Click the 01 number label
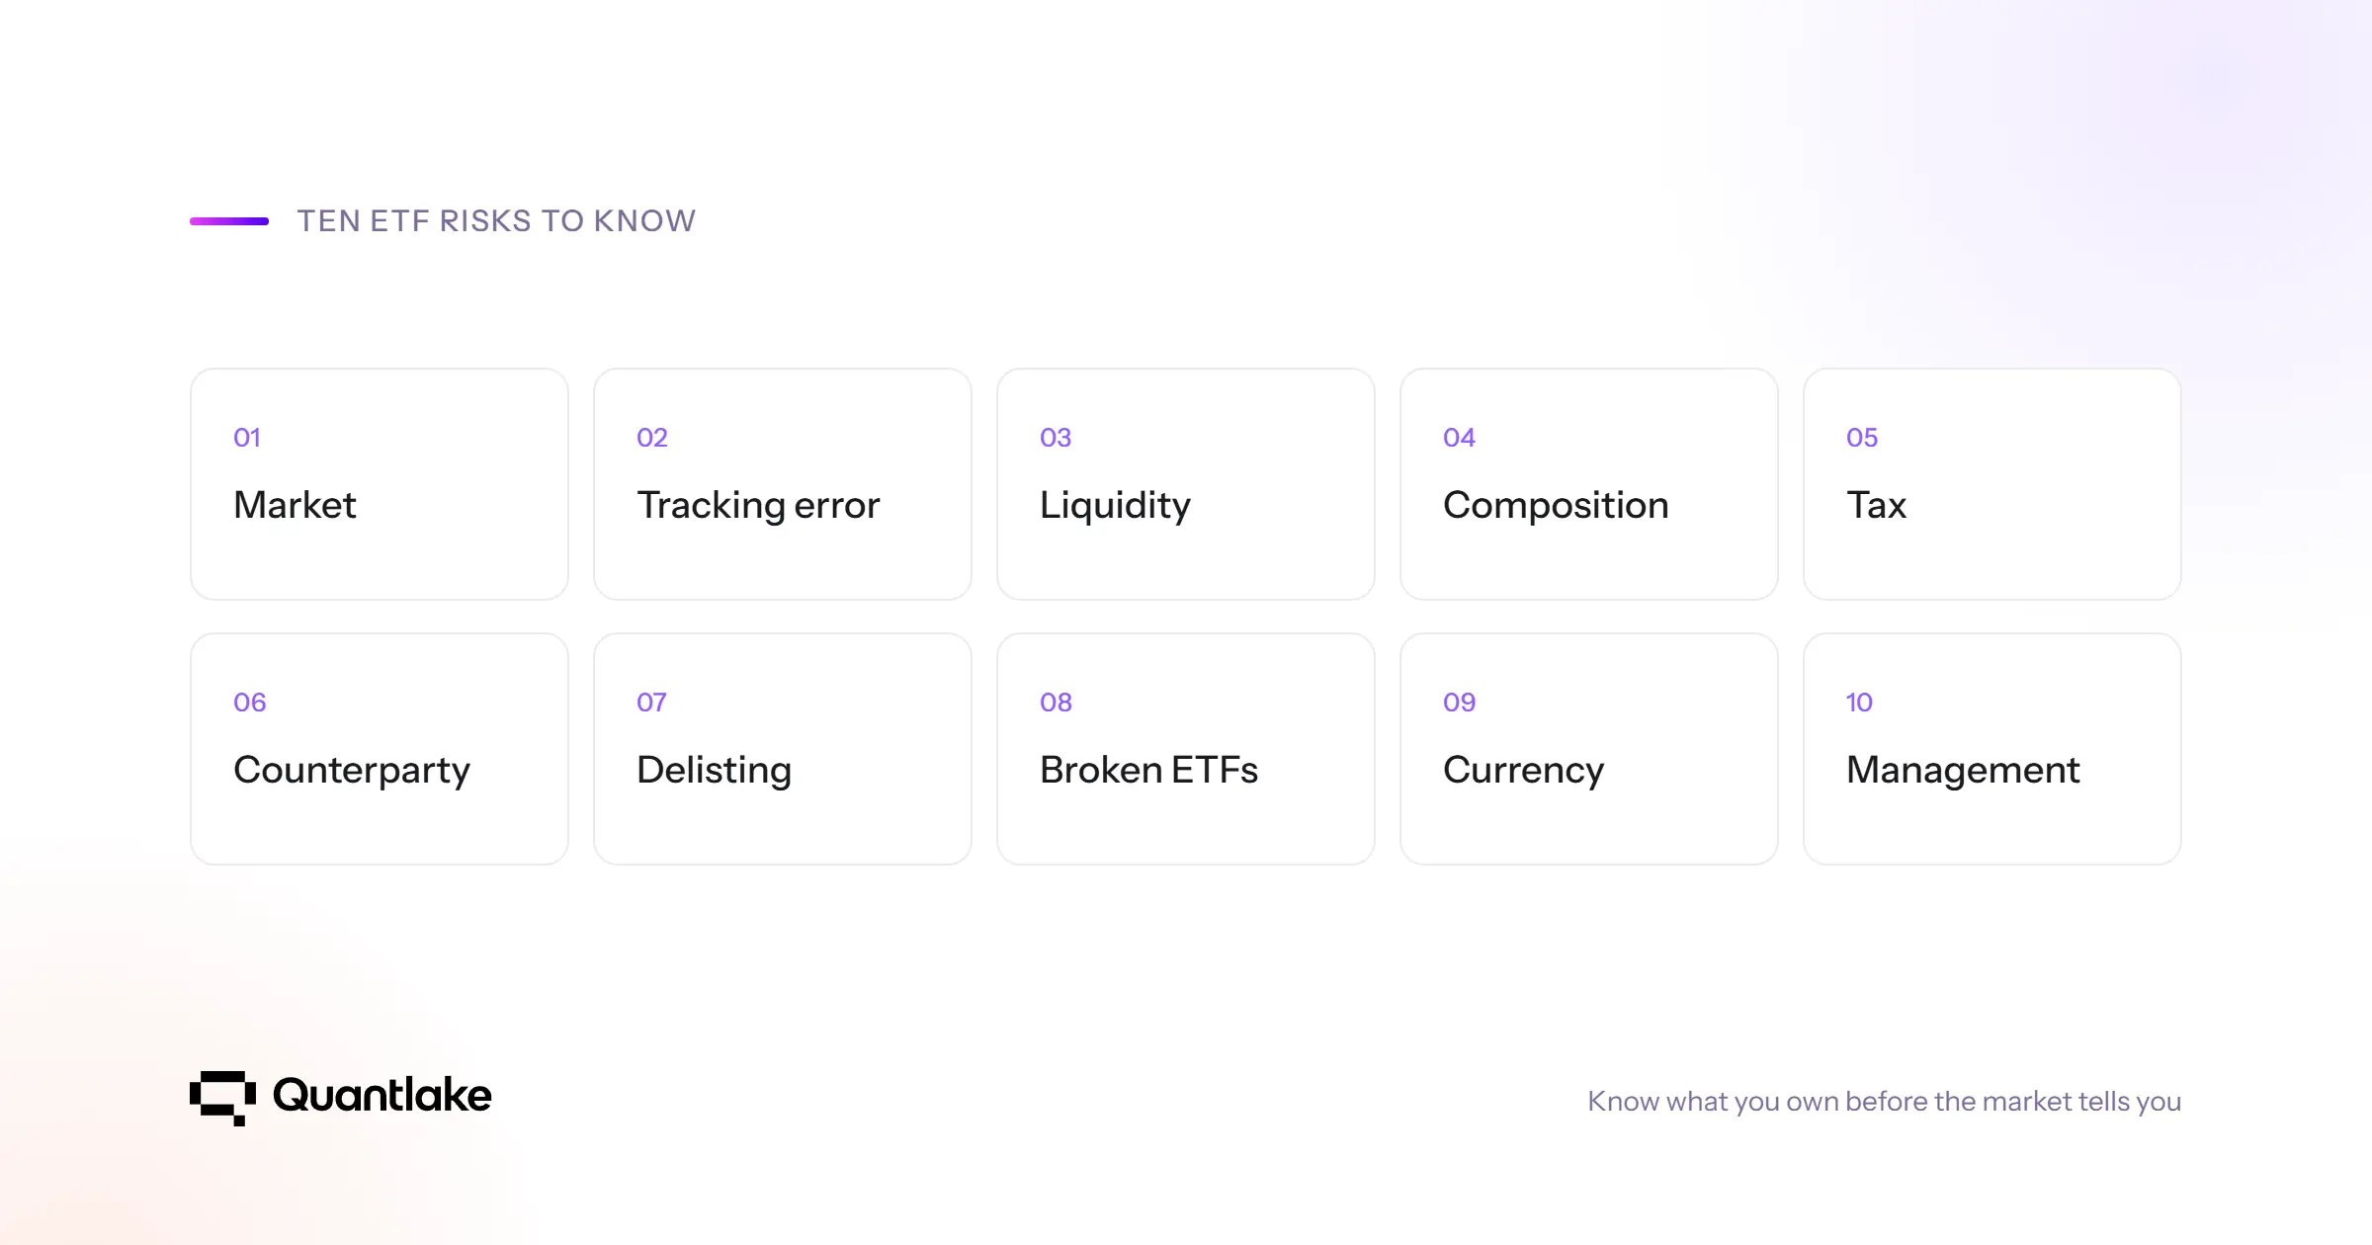 [x=247, y=438]
